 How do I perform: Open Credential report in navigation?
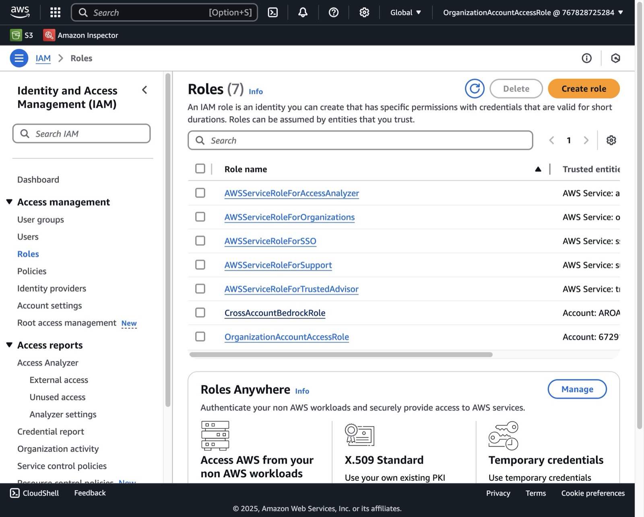(51, 431)
